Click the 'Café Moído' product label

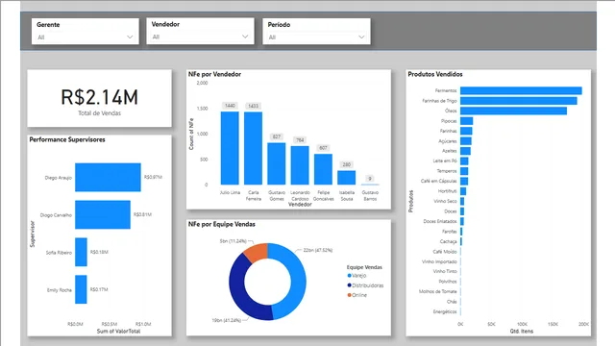[445, 252]
